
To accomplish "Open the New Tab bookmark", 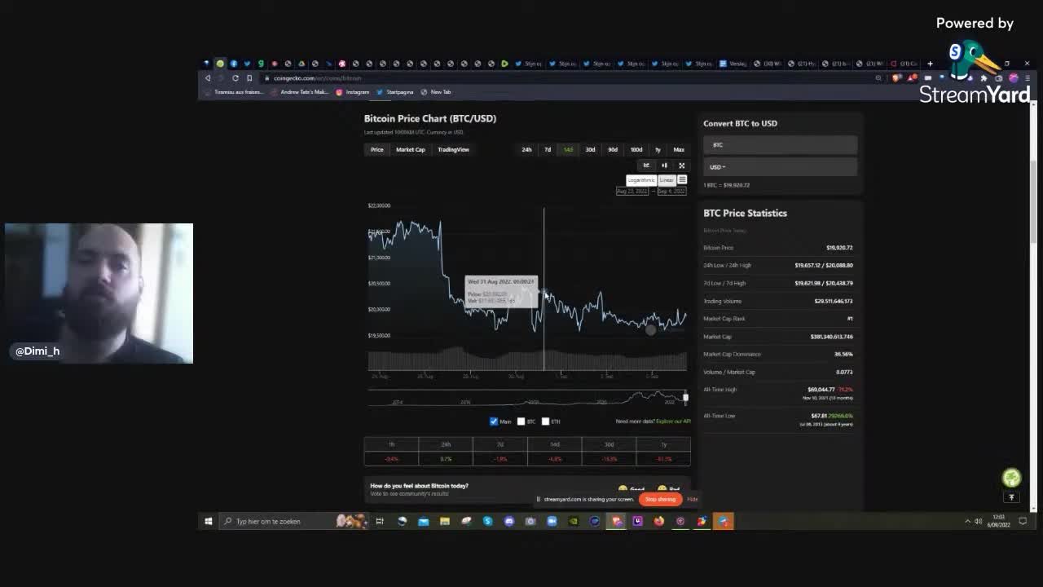I will 436,92.
